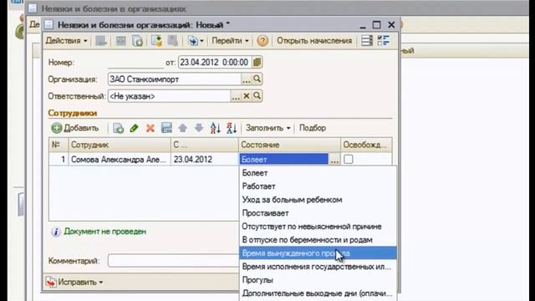Move row up with the up arrow icon

coord(182,128)
